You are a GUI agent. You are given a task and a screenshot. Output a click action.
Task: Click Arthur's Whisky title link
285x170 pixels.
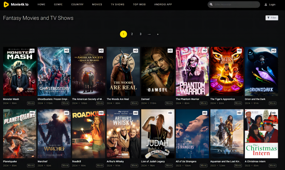(115, 161)
